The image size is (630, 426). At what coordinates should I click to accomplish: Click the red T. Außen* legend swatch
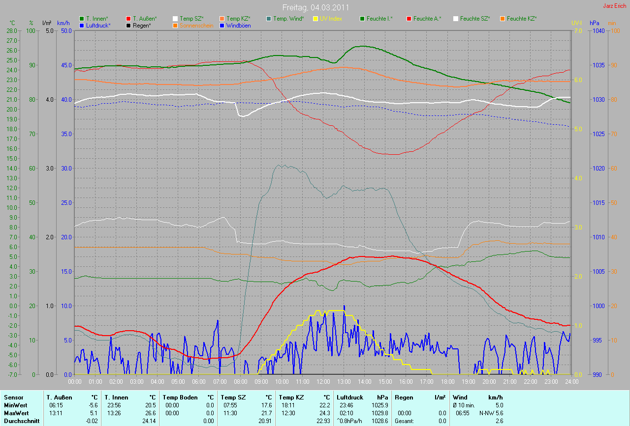coord(128,19)
